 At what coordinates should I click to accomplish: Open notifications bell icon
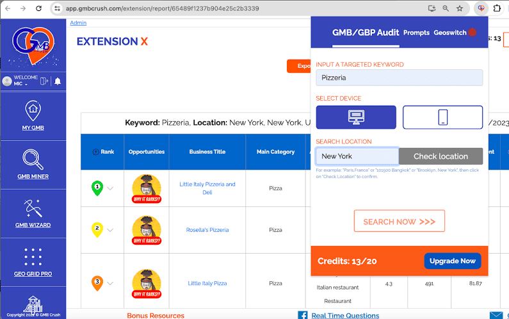click(58, 81)
